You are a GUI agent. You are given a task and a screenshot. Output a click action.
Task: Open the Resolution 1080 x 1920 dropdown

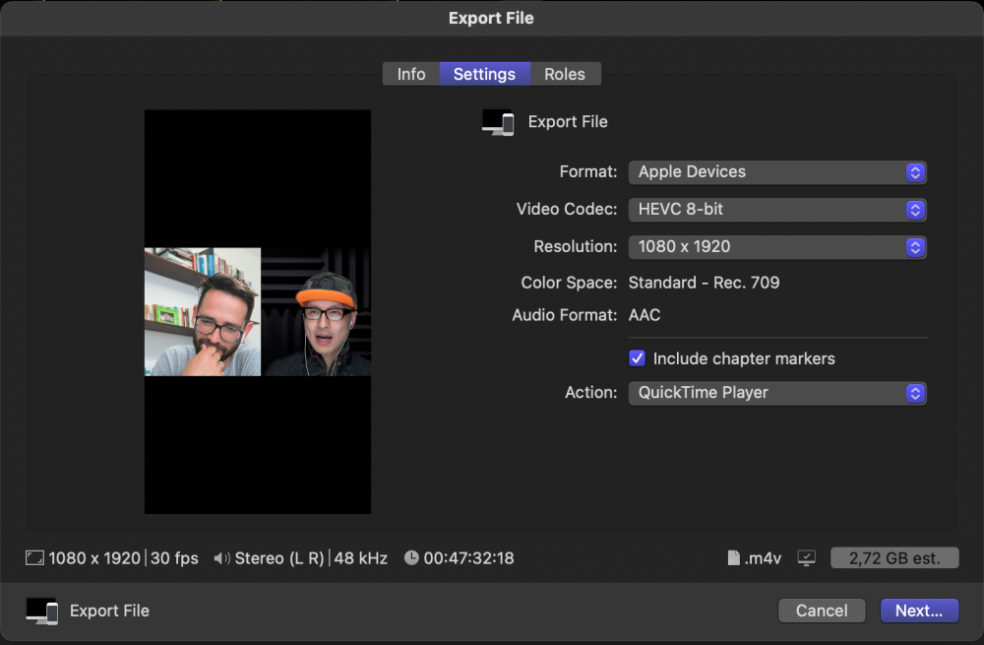[x=777, y=247]
